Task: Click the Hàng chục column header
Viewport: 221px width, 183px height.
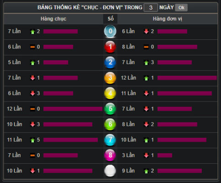Action: pyautogui.click(x=53, y=19)
